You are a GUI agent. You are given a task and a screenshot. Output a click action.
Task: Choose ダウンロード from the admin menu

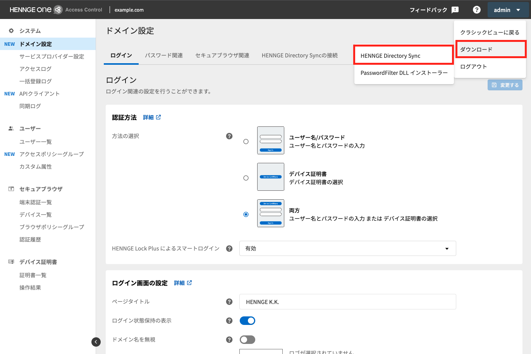click(490, 49)
